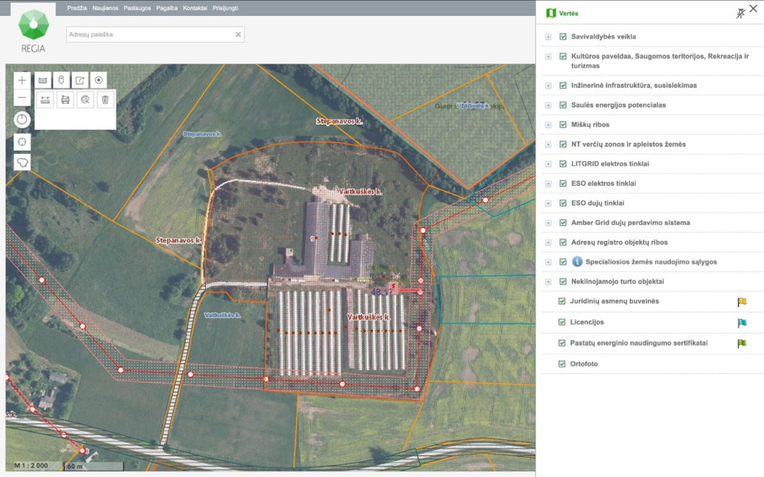This screenshot has height=477, width=764.
Task: Click the locate-me crosshair icon
Action: pyautogui.click(x=22, y=142)
